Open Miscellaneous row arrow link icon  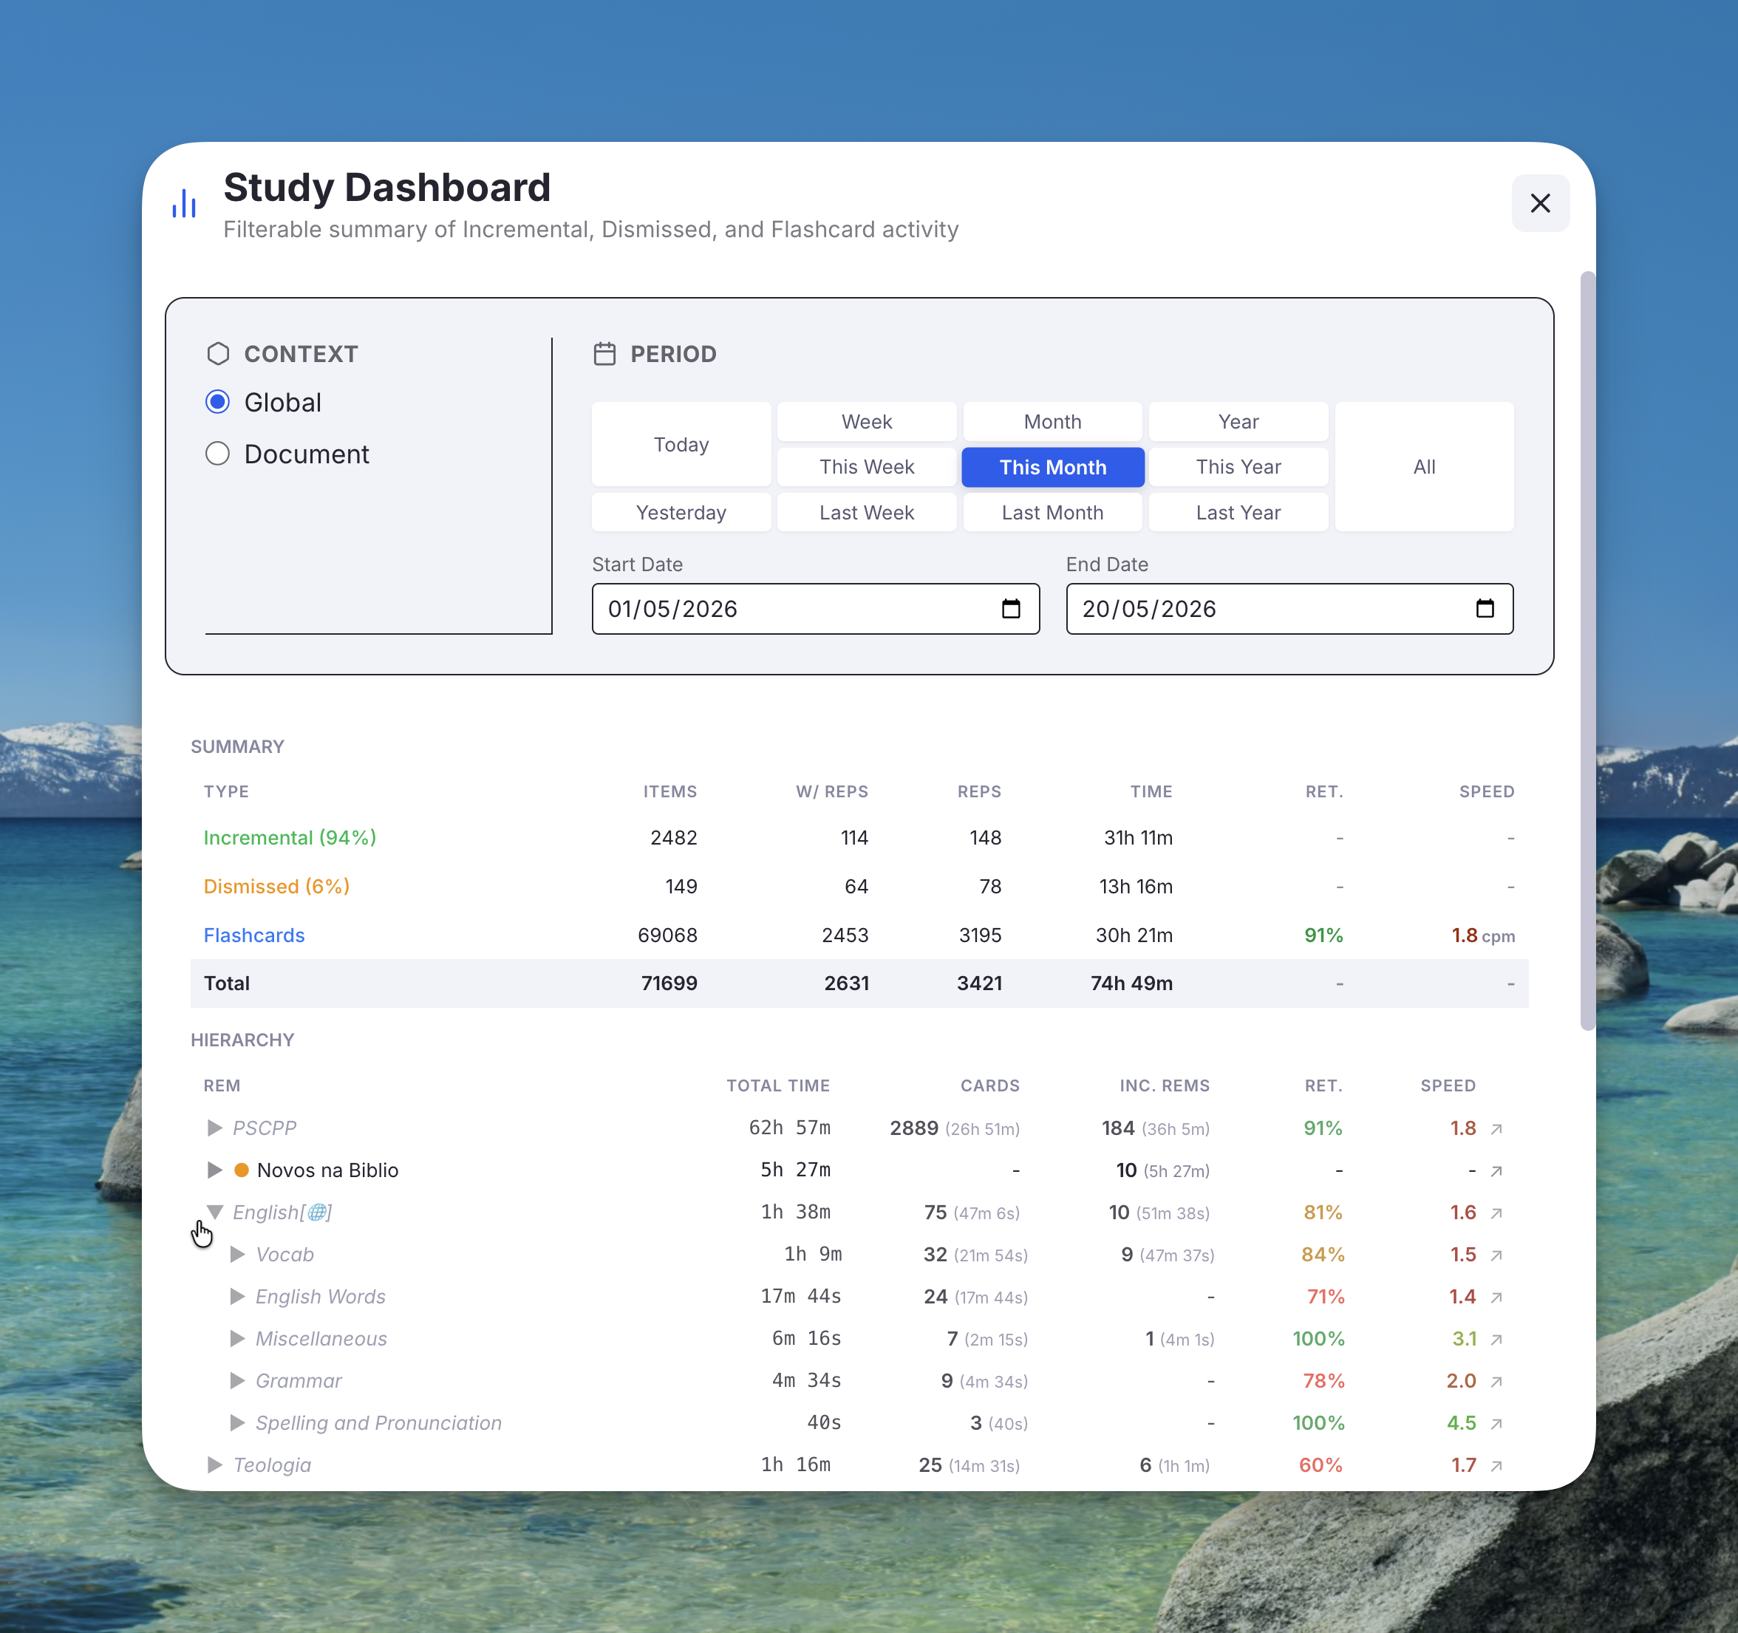(1496, 1339)
